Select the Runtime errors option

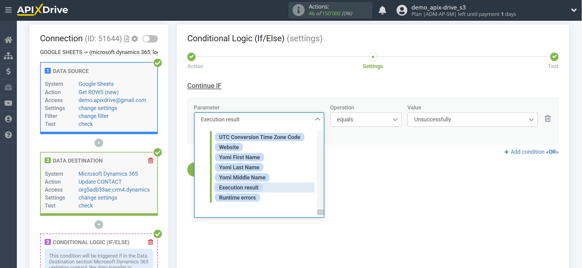237,198
